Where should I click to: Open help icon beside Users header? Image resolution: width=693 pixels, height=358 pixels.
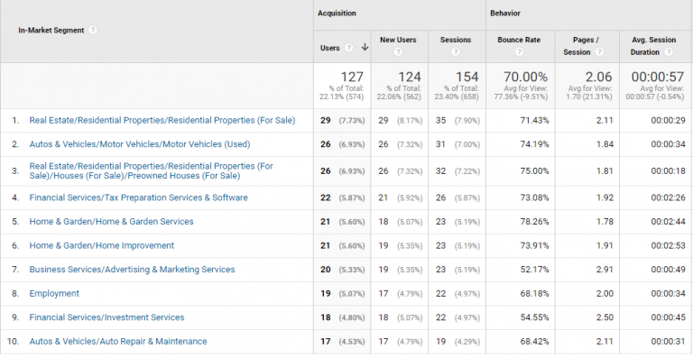(348, 48)
